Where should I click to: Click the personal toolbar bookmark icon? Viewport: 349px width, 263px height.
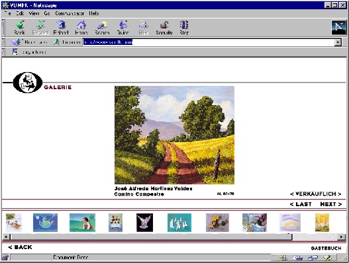[15, 52]
